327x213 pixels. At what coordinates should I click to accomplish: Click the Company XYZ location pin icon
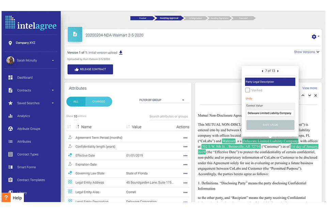10,43
